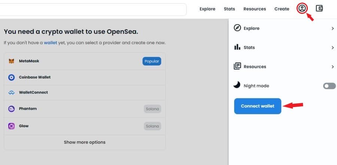Expand the Explore sidebar chevron
Viewport: 337px width, 165px height.
tap(333, 28)
